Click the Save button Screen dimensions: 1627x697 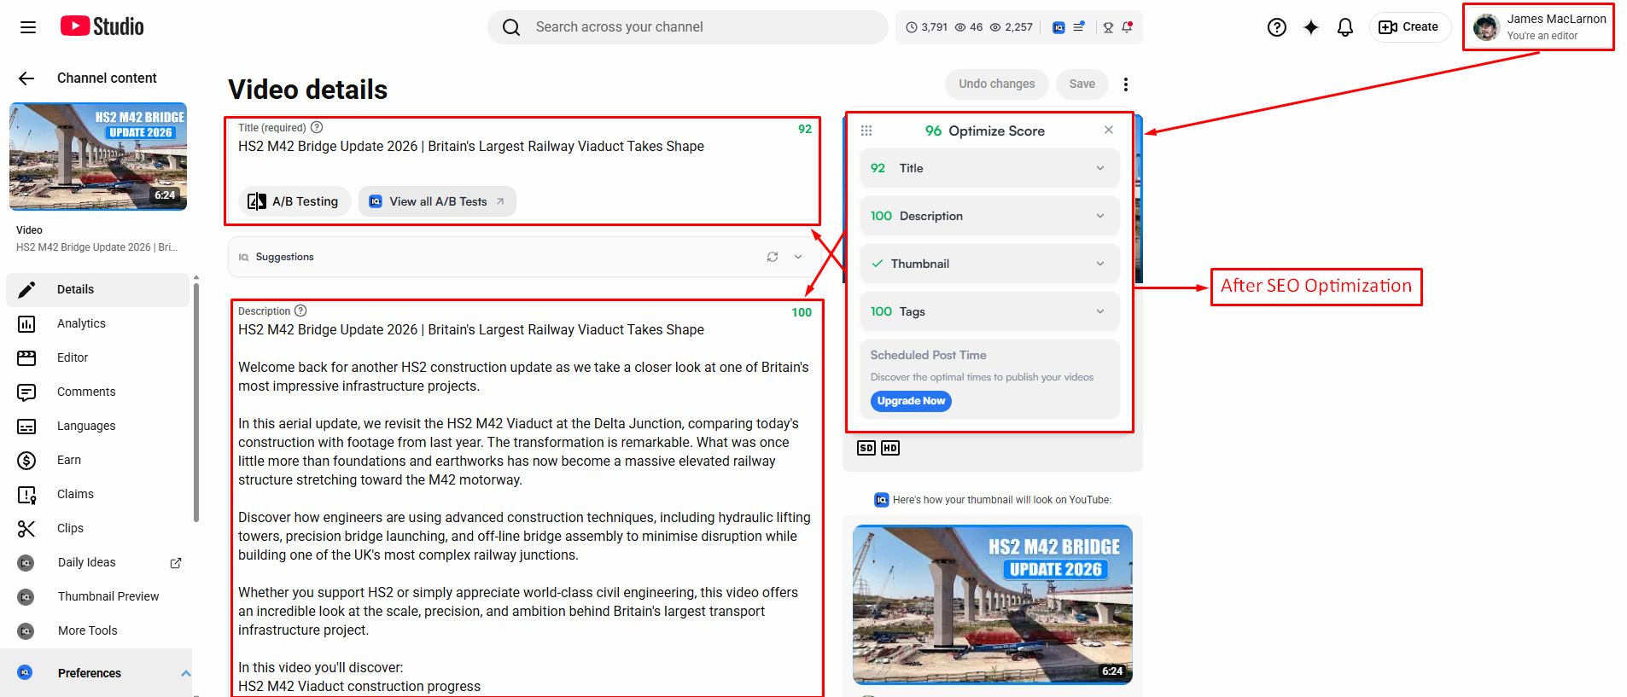1082,84
